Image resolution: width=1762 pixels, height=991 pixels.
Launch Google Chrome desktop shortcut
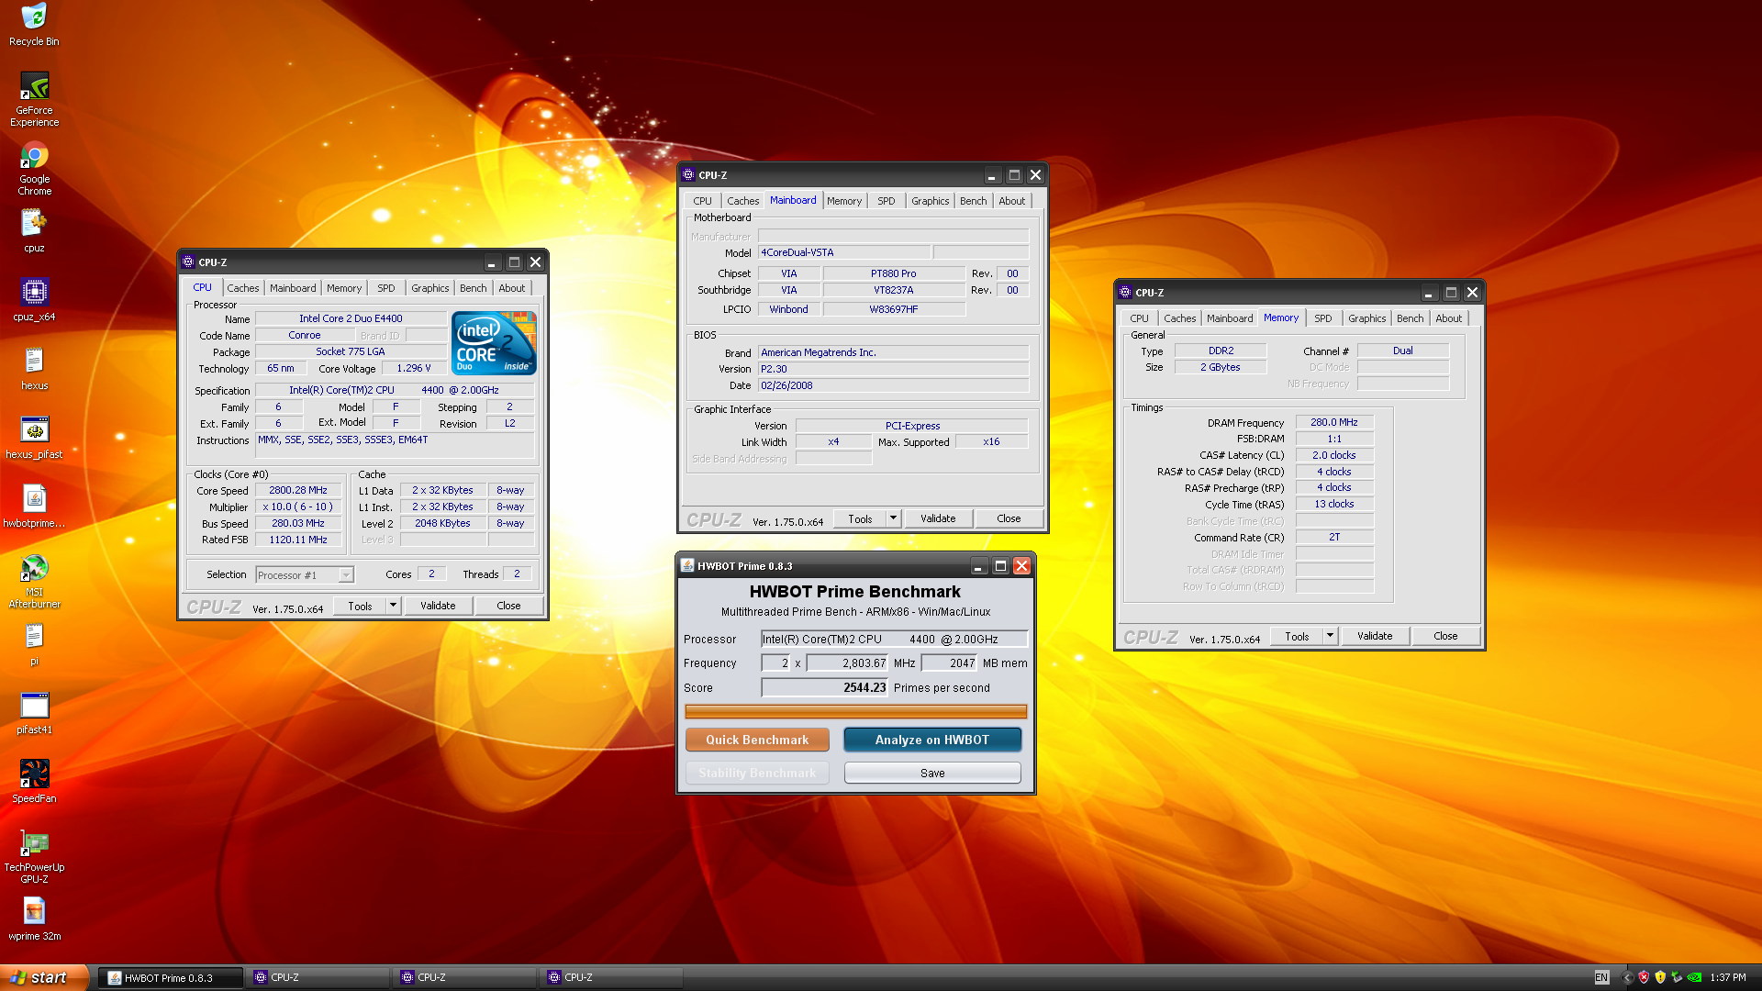click(34, 169)
